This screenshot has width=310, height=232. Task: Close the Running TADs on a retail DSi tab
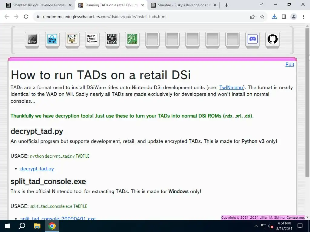click(x=143, y=5)
